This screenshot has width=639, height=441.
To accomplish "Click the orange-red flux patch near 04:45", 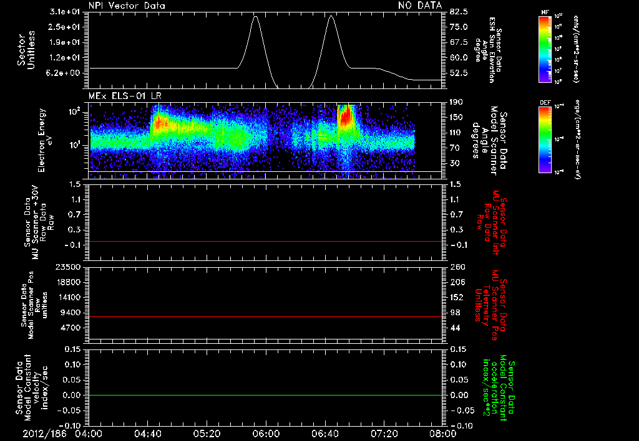I will 160,121.
